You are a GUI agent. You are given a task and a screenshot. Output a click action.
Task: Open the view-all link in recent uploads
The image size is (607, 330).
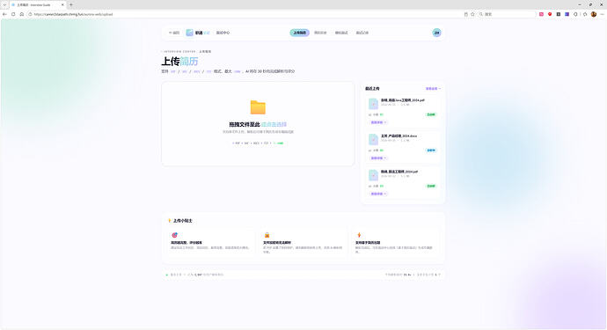(433, 89)
